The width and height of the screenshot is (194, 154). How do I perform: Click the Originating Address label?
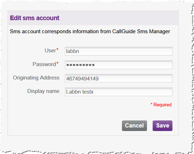(x=36, y=78)
